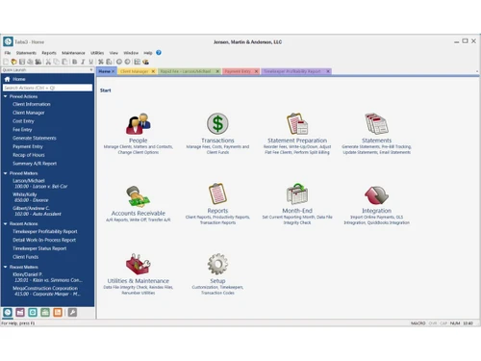Open Summary A/R Report in Pinned Actions
Image resolution: width=481 pixels, height=361 pixels.
pyautogui.click(x=35, y=164)
